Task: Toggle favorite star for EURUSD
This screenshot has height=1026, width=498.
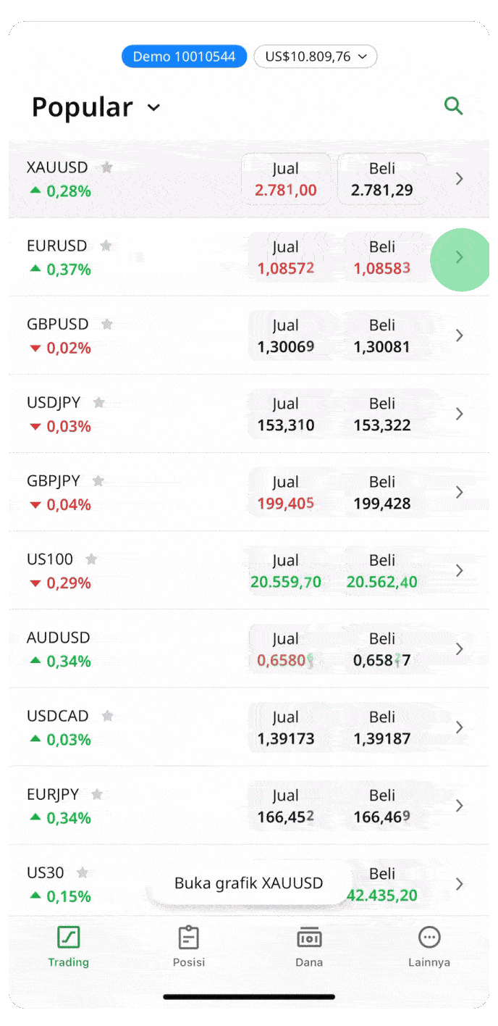Action: 106,246
